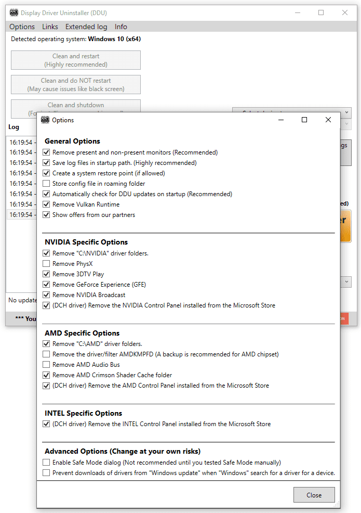Toggle remove AMD Control Panel from Microsoft Store
361x513 pixels.
(46, 386)
